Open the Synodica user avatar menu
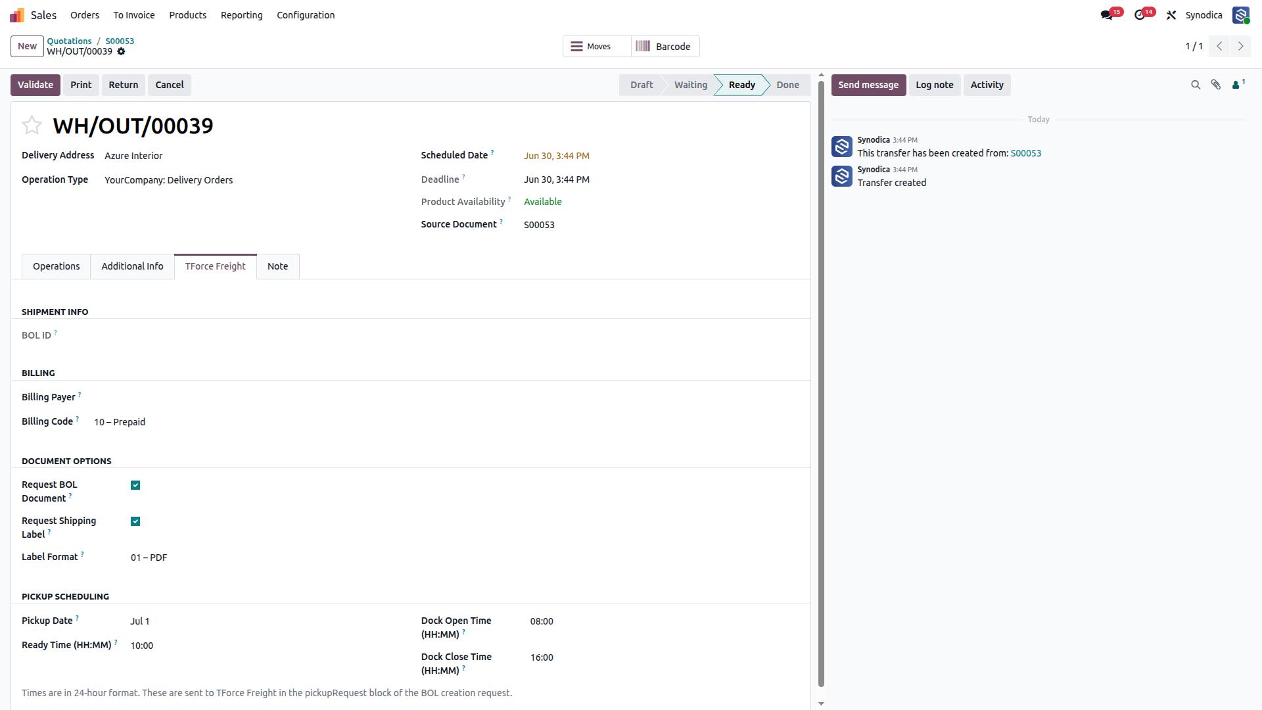The image size is (1262, 710). tap(1241, 14)
